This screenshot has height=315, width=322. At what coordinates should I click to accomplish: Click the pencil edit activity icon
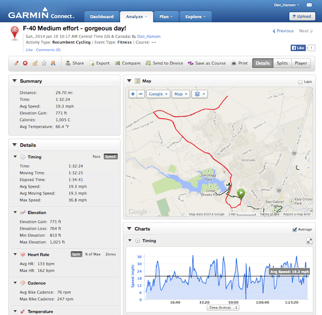(16, 63)
